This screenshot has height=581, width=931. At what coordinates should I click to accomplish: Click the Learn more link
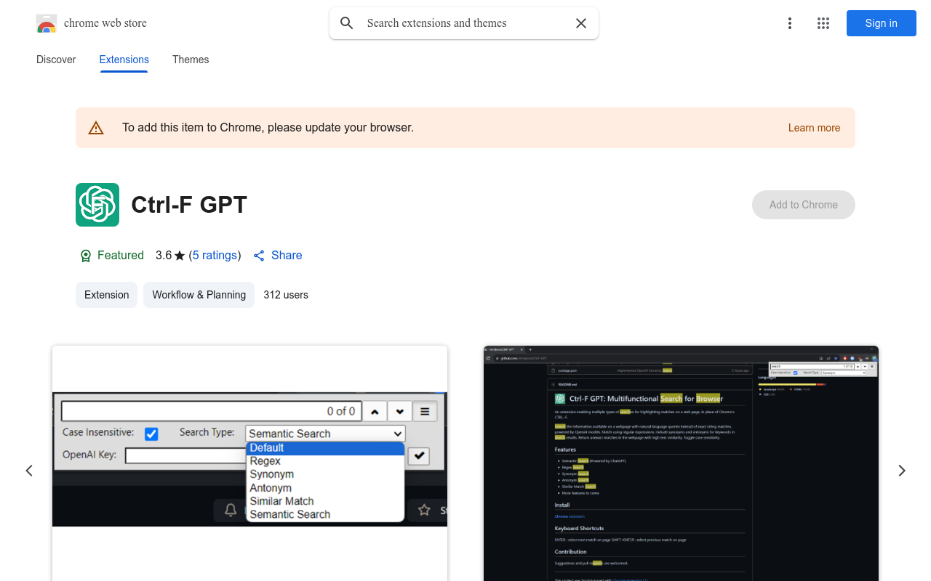pos(814,128)
